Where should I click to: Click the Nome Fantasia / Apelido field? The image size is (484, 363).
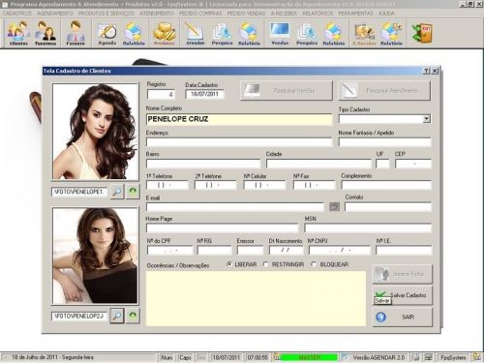pyautogui.click(x=385, y=142)
